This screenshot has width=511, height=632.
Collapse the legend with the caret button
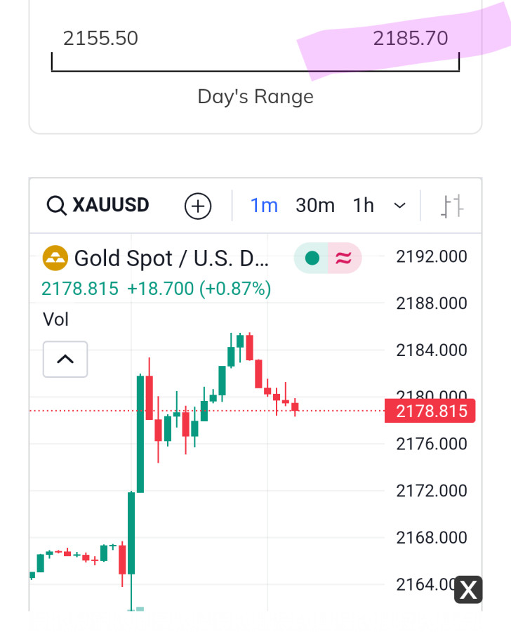(x=65, y=359)
